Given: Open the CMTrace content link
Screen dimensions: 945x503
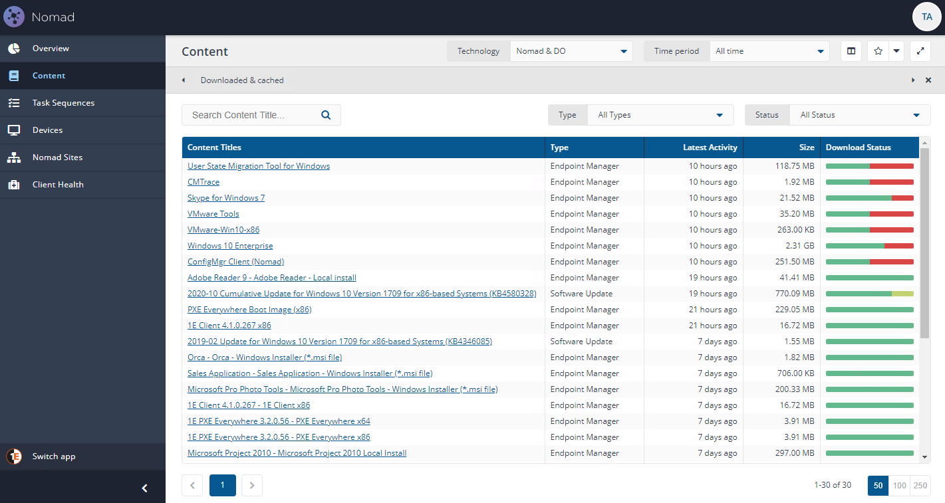Looking at the screenshot, I should tap(203, 182).
